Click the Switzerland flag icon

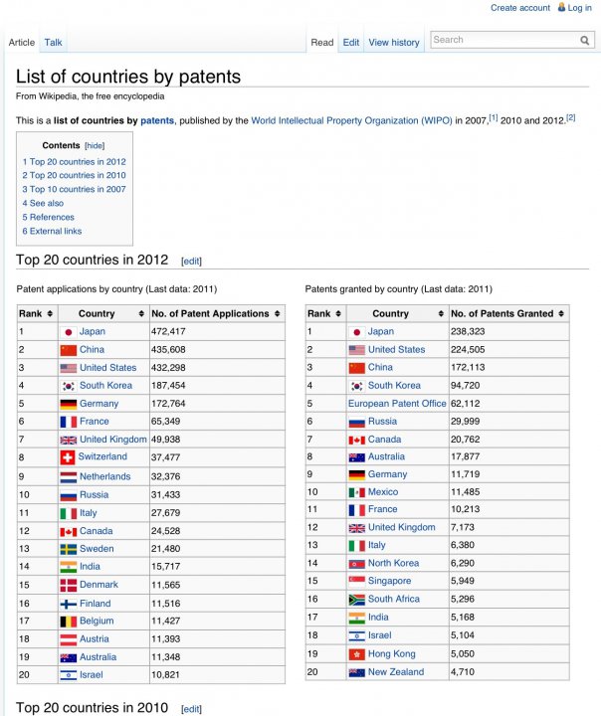click(x=68, y=457)
